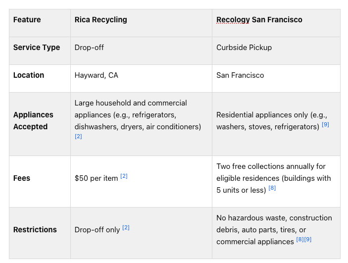
Task: Open citation [9] in Restrictions row
Action: [x=308, y=239]
